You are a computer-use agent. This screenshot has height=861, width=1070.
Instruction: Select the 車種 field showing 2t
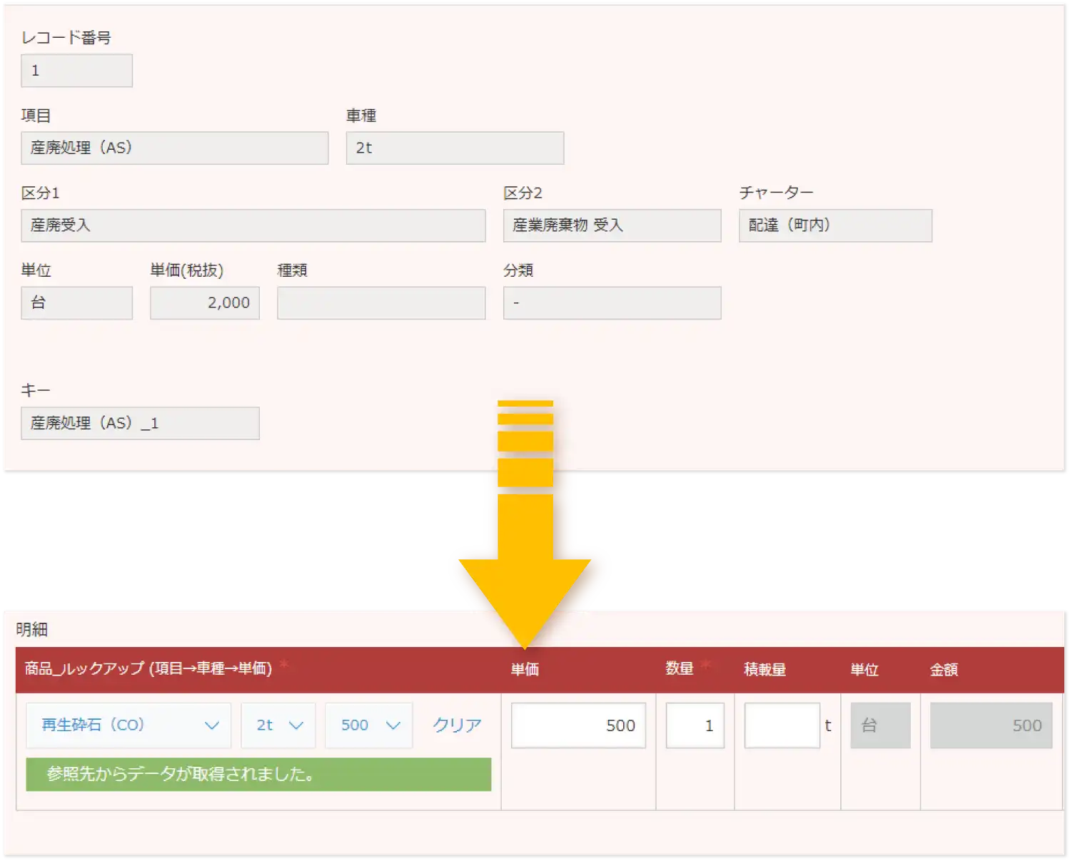(455, 148)
